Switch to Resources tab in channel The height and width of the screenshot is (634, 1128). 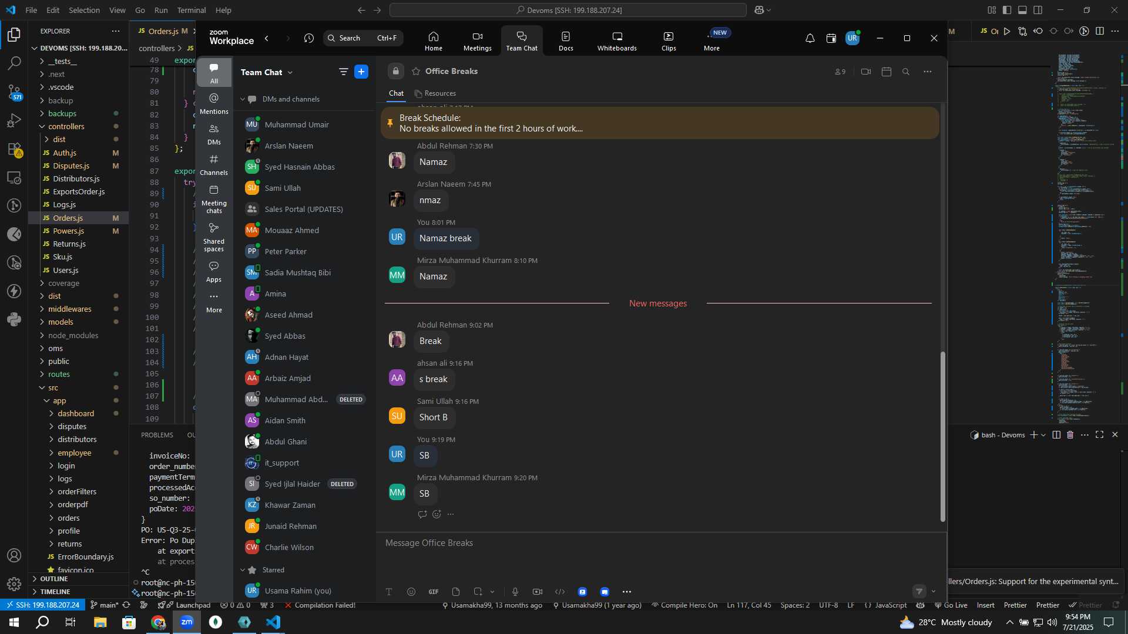pyautogui.click(x=435, y=93)
